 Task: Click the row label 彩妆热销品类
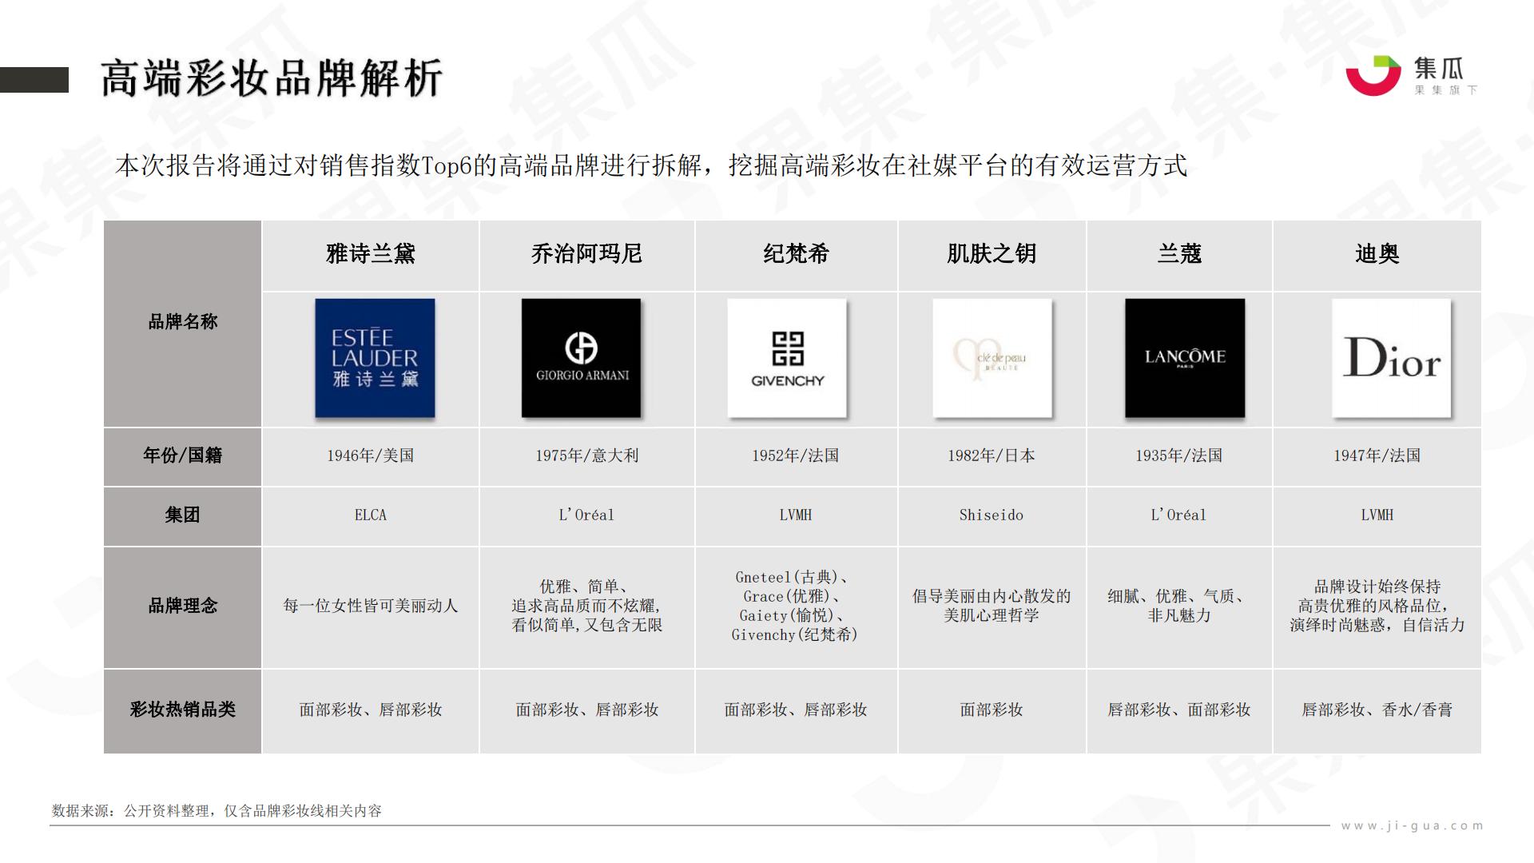point(183,710)
